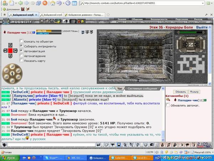Open Skype from the taskbar

coord(55,158)
